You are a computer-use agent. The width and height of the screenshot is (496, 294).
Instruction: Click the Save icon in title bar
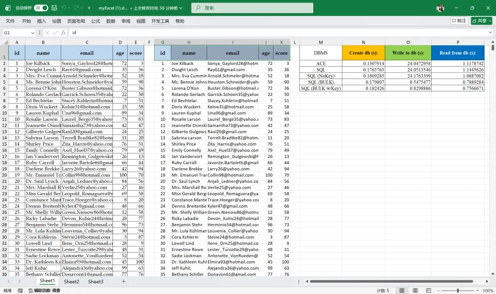54,8
